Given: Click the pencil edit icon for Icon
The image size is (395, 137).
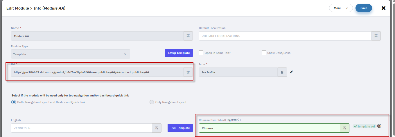Looking at the screenshot, I should pyautogui.click(x=291, y=72).
